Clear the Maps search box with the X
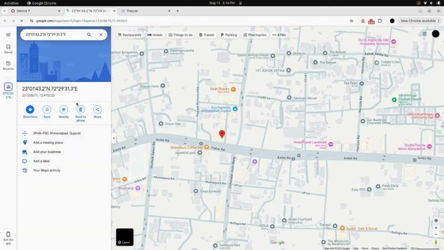 [x=101, y=35]
